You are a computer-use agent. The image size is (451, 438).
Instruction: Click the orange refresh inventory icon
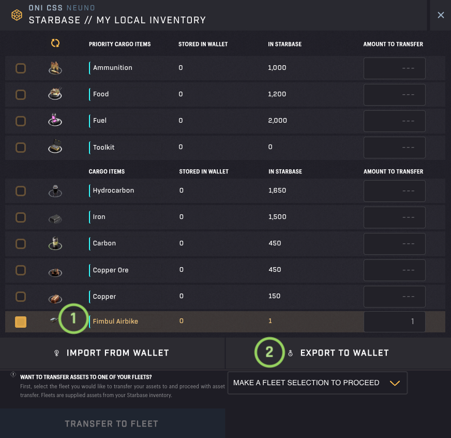(55, 43)
